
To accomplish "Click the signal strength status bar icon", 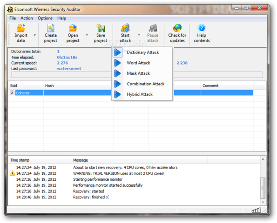I will 257,210.
